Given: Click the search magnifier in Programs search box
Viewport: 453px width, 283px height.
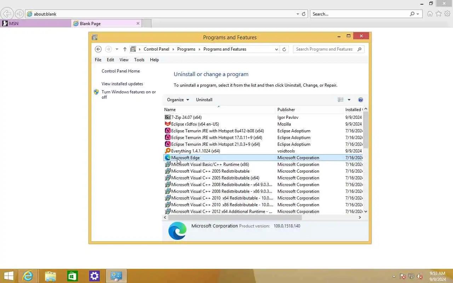Looking at the screenshot, I should coord(359,49).
